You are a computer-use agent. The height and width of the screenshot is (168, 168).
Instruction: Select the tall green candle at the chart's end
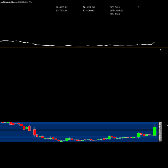(x=155, y=131)
